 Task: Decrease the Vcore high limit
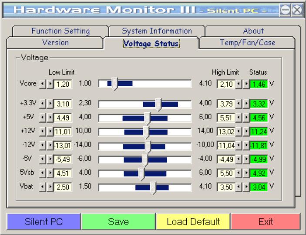click(x=239, y=84)
